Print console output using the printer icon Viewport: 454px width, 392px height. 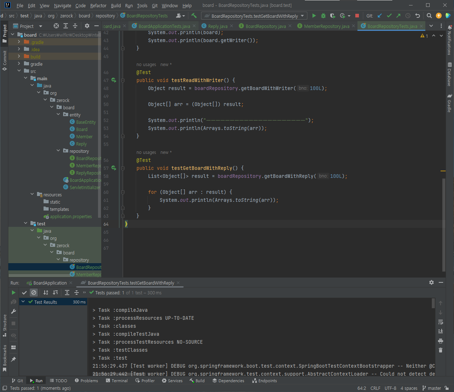coord(441,341)
